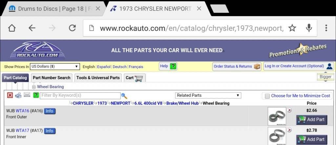Click the Español language link
The height and width of the screenshot is (145, 336).
coord(104,67)
